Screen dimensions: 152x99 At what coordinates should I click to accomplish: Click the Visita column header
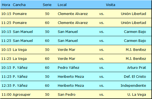[111, 5]
